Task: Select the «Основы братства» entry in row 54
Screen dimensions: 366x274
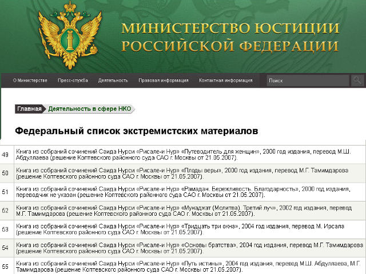Action: [x=189, y=247]
